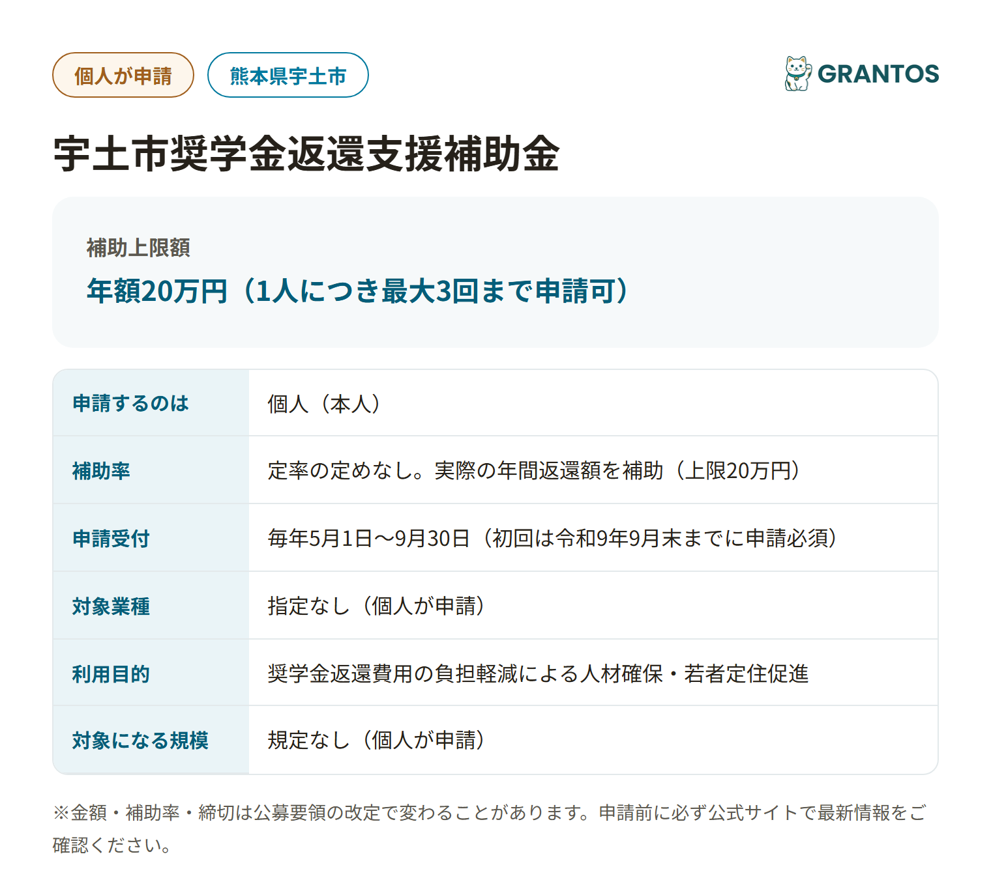991x878 pixels.
Task: Click the period 毎年5月1日〜9月30日 cell
Action: click(x=593, y=538)
